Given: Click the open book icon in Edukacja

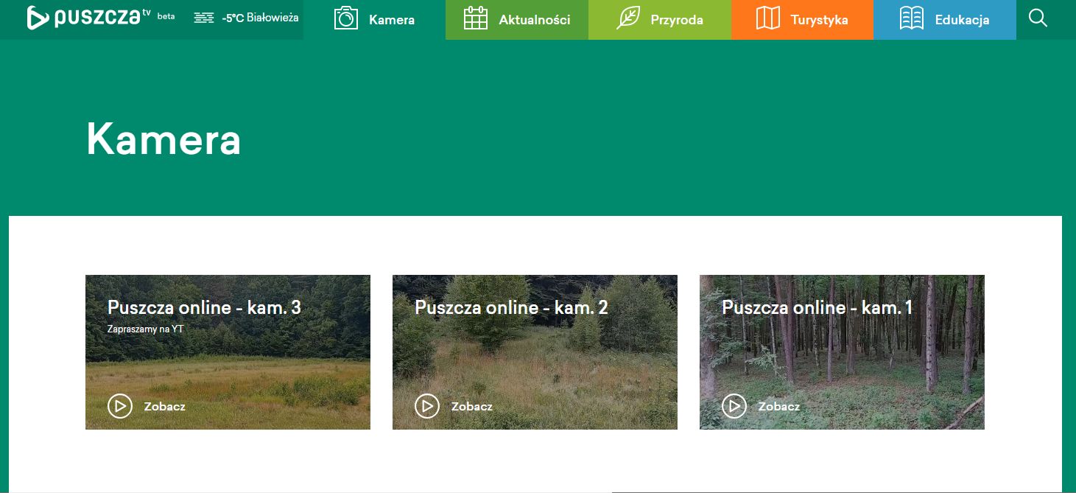Looking at the screenshot, I should point(912,18).
